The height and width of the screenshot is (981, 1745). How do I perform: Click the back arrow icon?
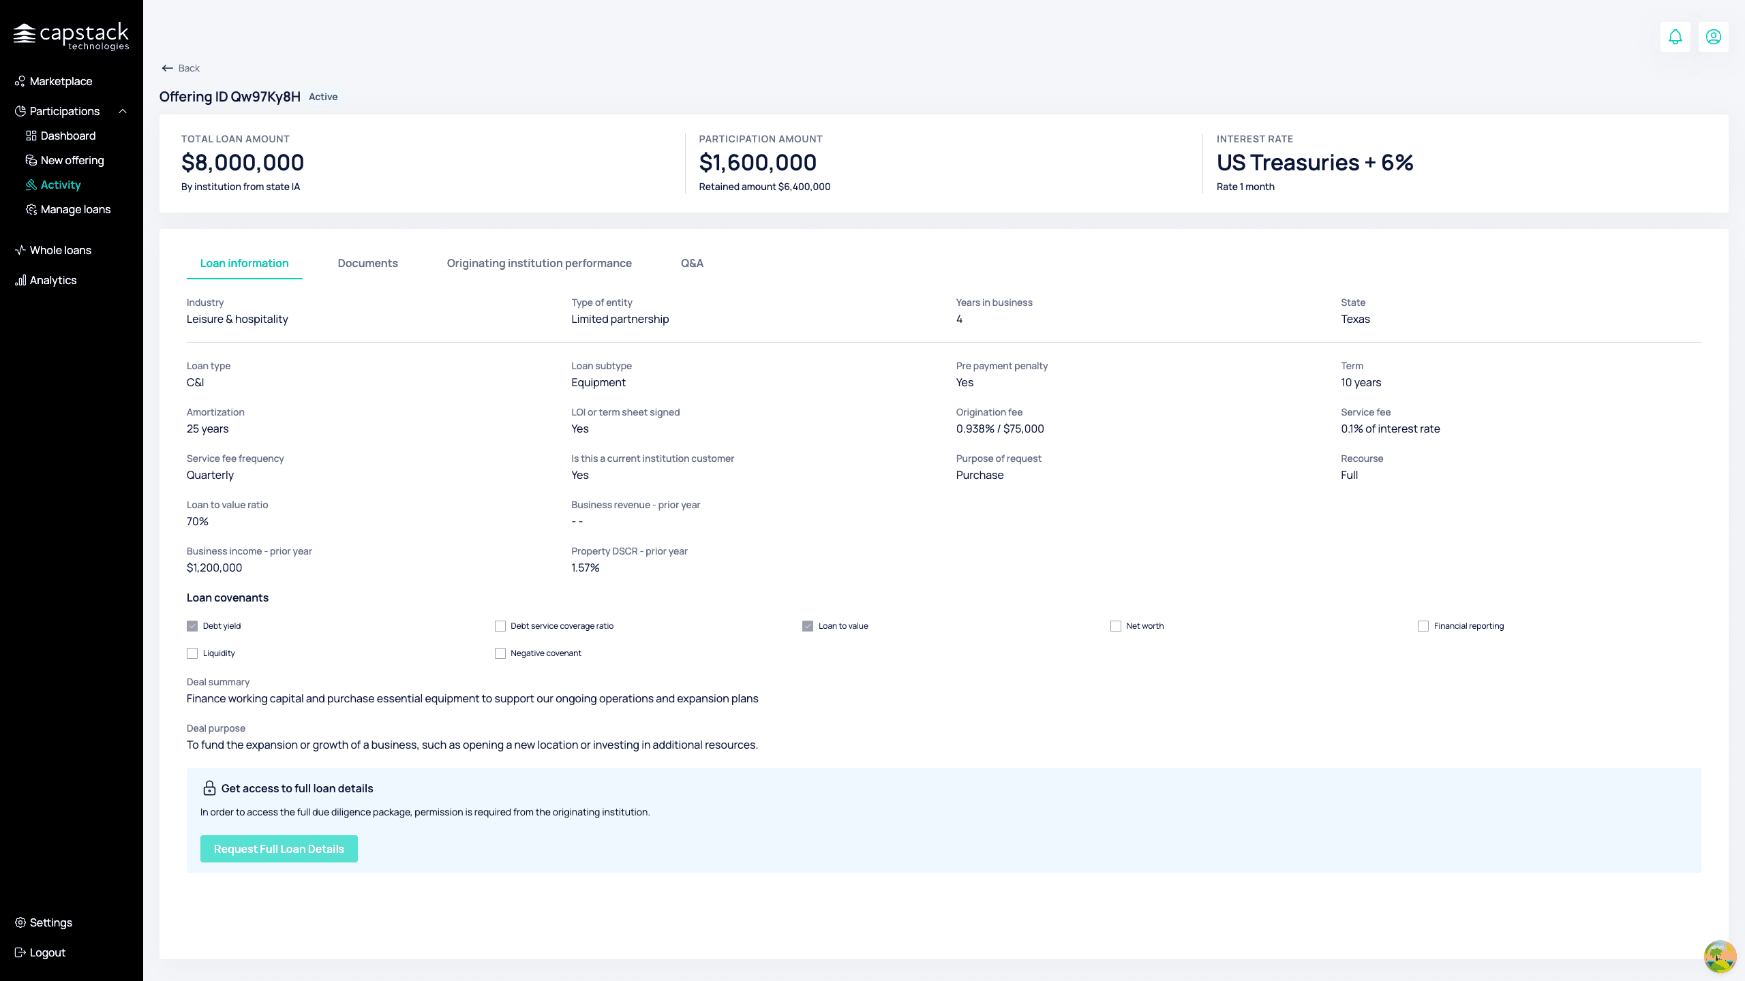pyautogui.click(x=168, y=68)
